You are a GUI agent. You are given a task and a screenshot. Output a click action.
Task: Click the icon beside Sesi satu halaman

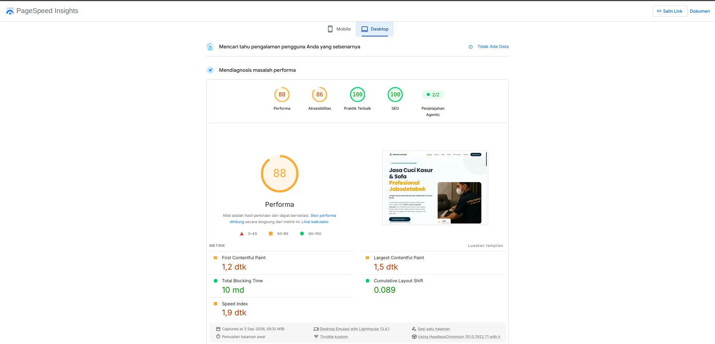(414, 329)
